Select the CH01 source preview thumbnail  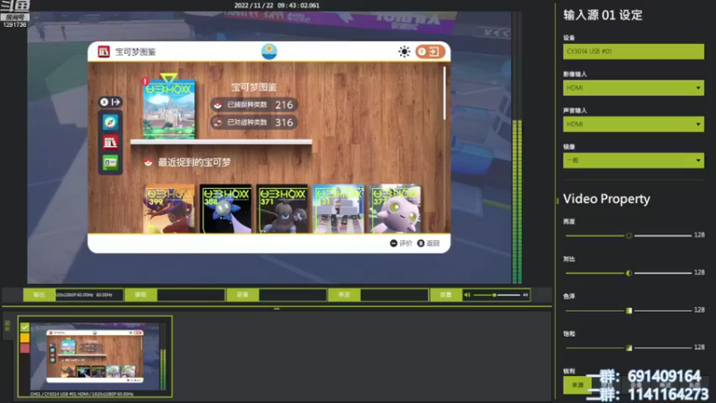point(95,356)
